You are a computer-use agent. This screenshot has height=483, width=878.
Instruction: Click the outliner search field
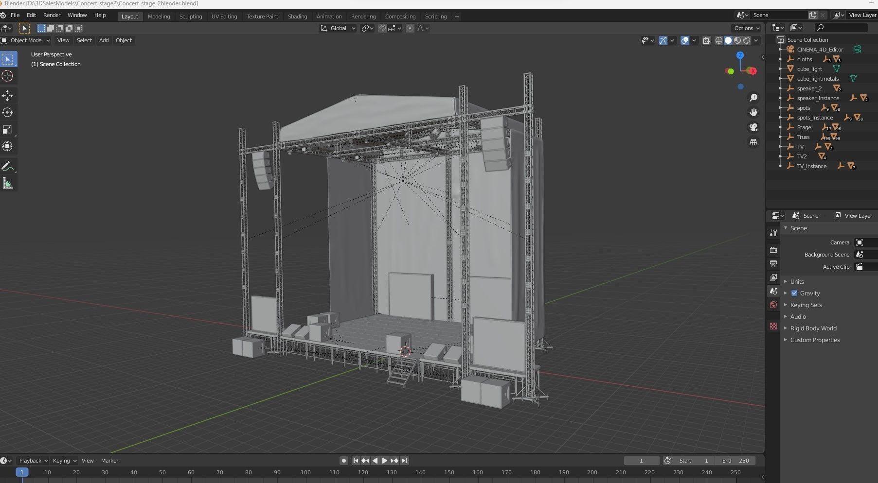tap(841, 28)
